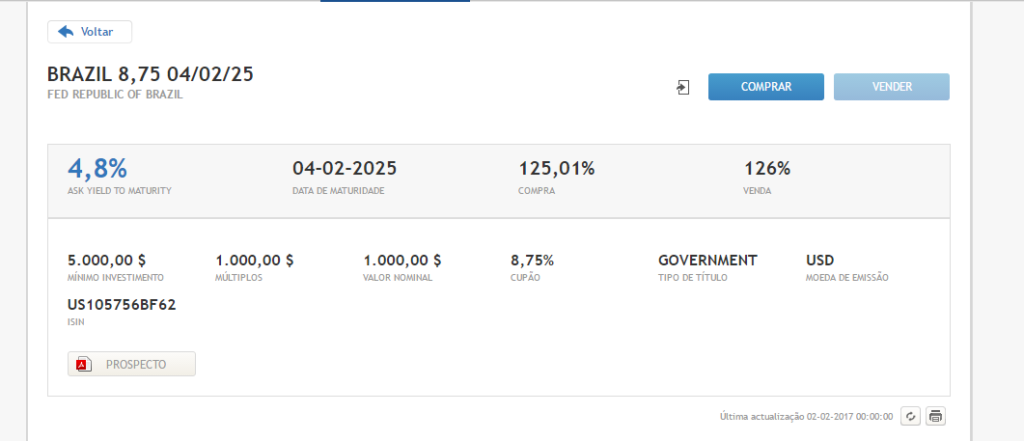The width and height of the screenshot is (1024, 441).
Task: Click the 1.000,00 $ valor nominal value
Action: click(x=402, y=260)
